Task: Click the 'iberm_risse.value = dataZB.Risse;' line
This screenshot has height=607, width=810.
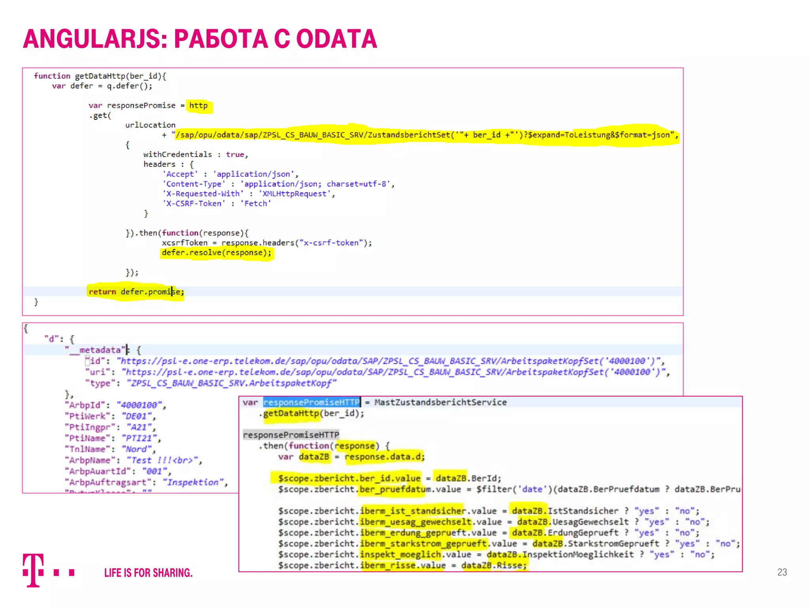Action: coord(403,566)
